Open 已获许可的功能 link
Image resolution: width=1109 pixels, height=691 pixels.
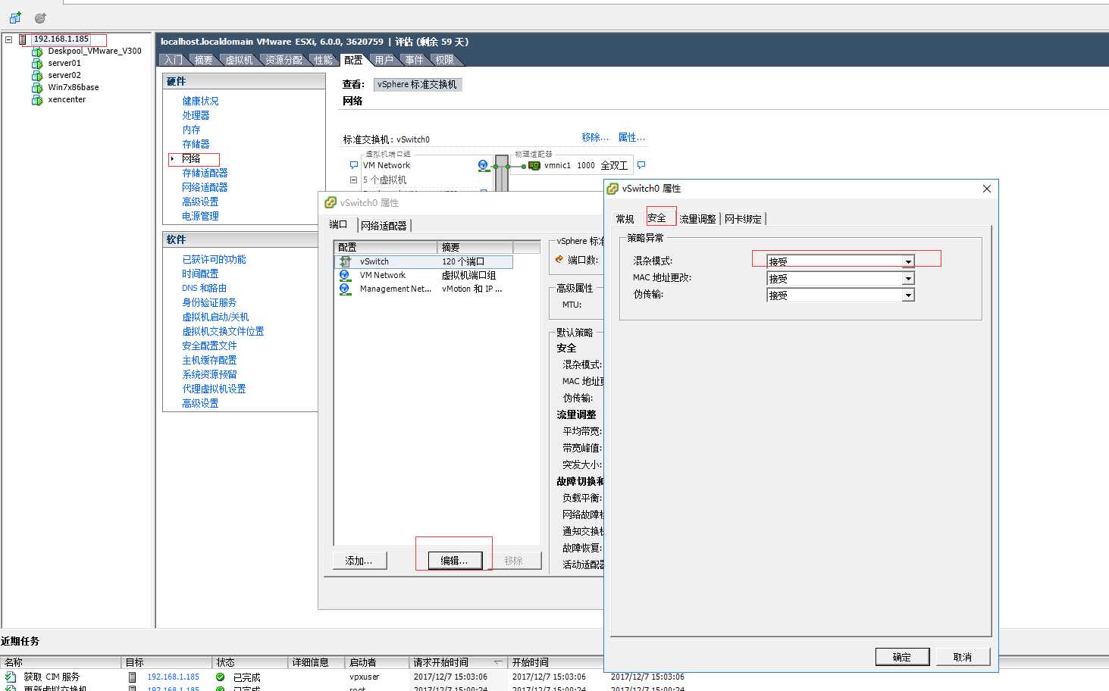[214, 259]
